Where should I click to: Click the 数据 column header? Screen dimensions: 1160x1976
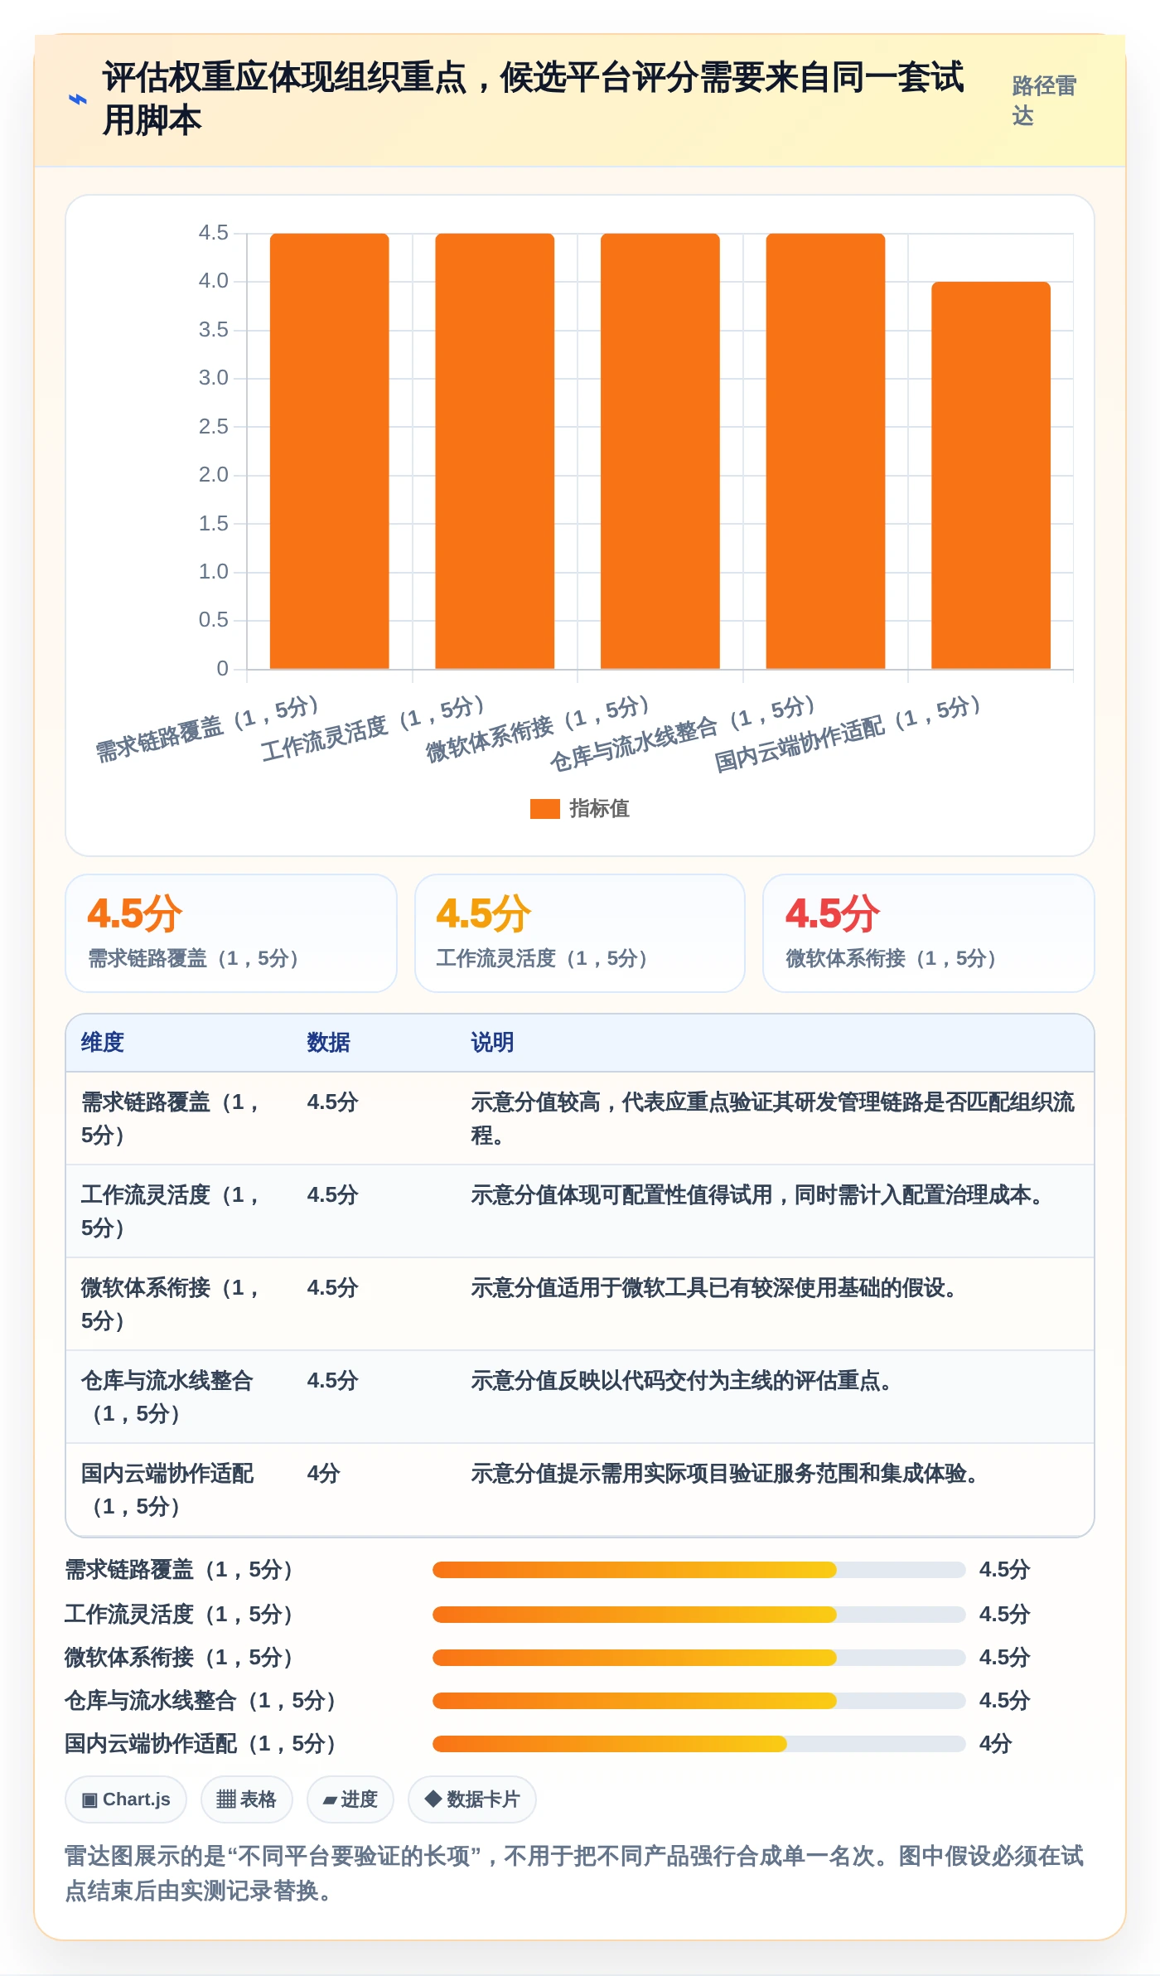[329, 1043]
